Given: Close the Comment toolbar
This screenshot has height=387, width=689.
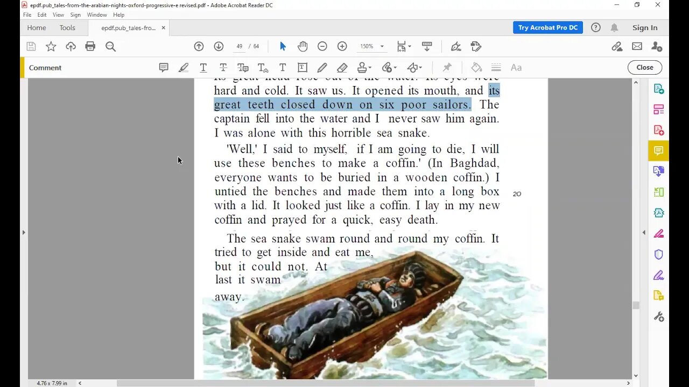Looking at the screenshot, I should point(645,67).
